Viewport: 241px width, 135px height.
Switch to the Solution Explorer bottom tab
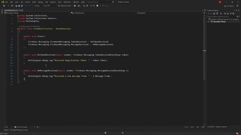(221, 127)
